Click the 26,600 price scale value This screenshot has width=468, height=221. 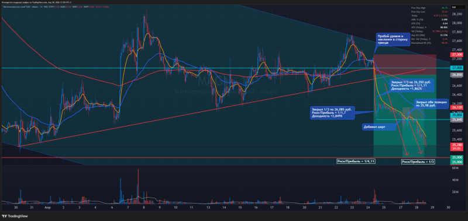457,86
